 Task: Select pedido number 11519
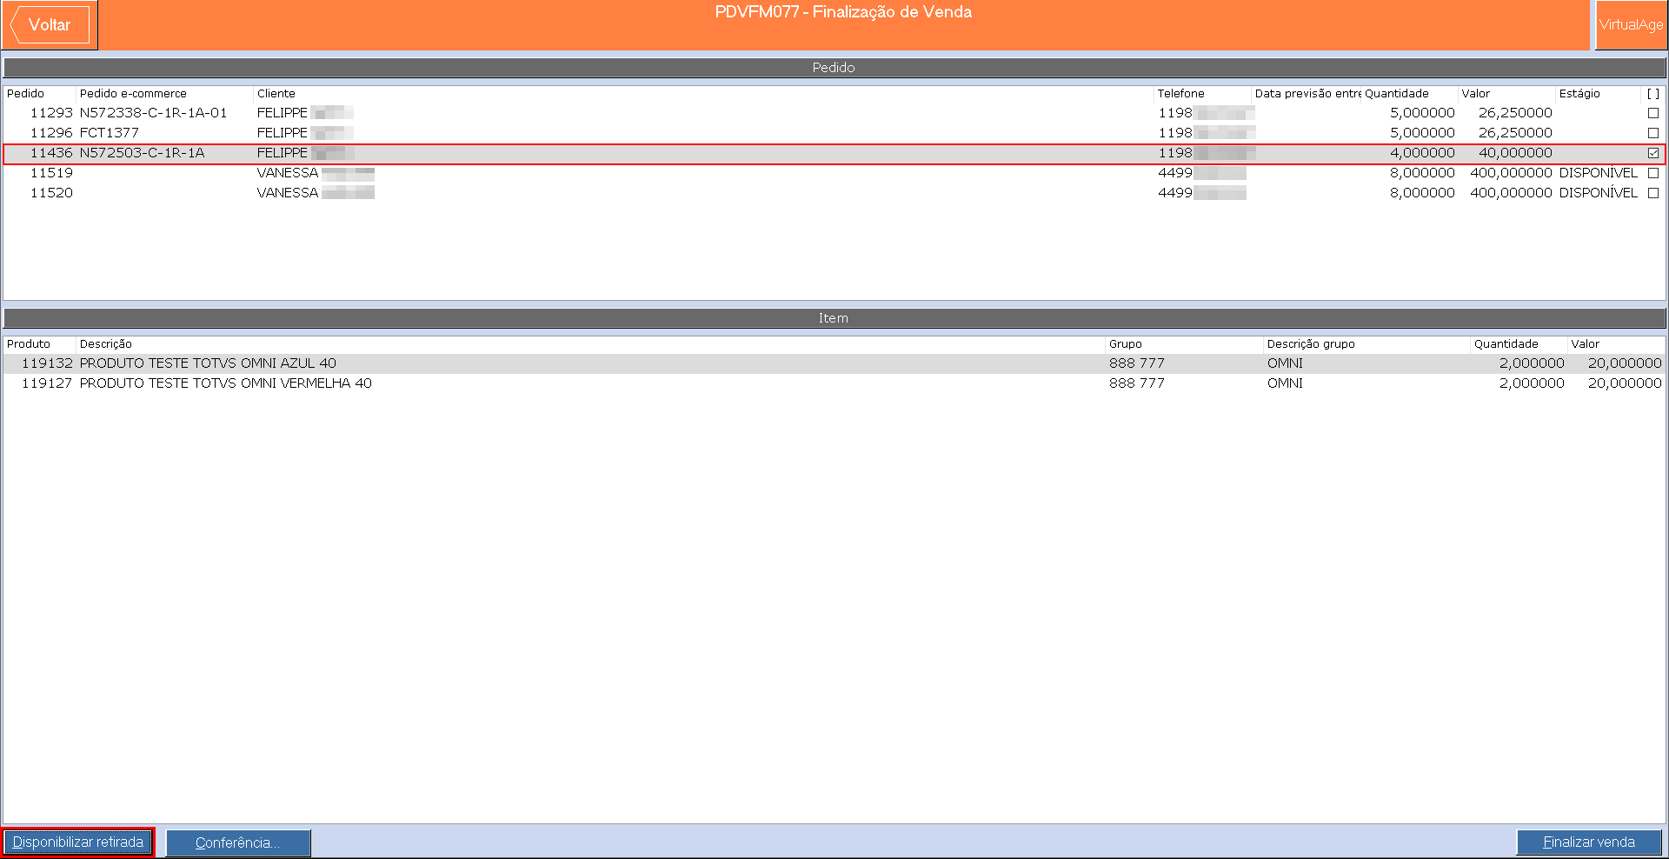click(x=51, y=173)
